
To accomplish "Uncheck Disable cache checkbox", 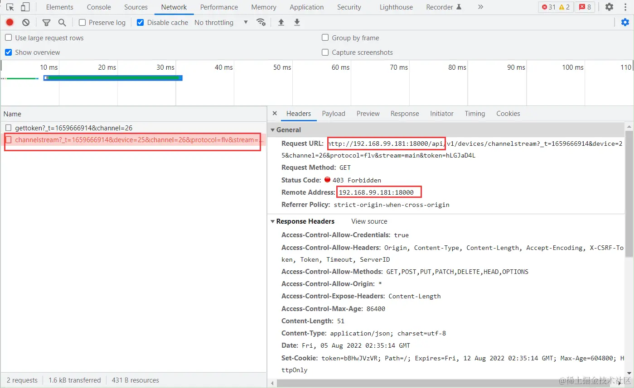I will click(x=140, y=22).
